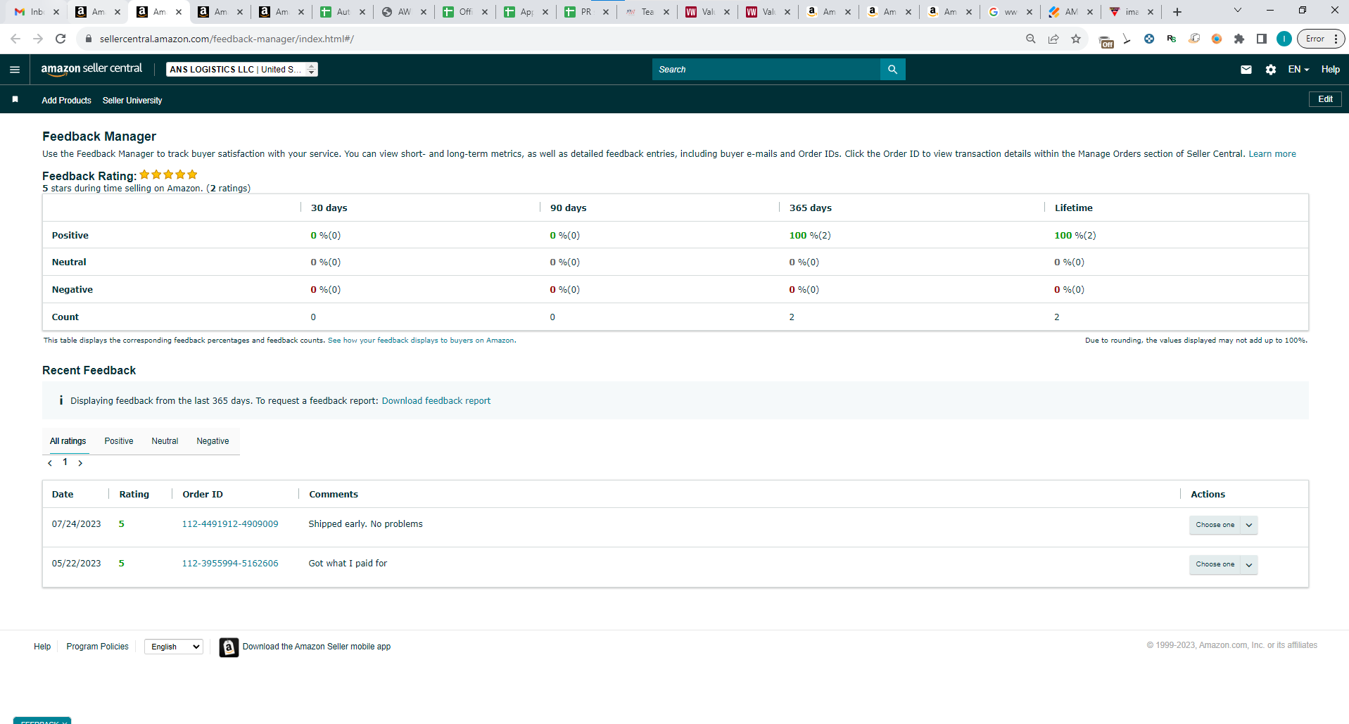Open order 112-3955994-5162606
This screenshot has height=724, width=1349.
(x=230, y=564)
